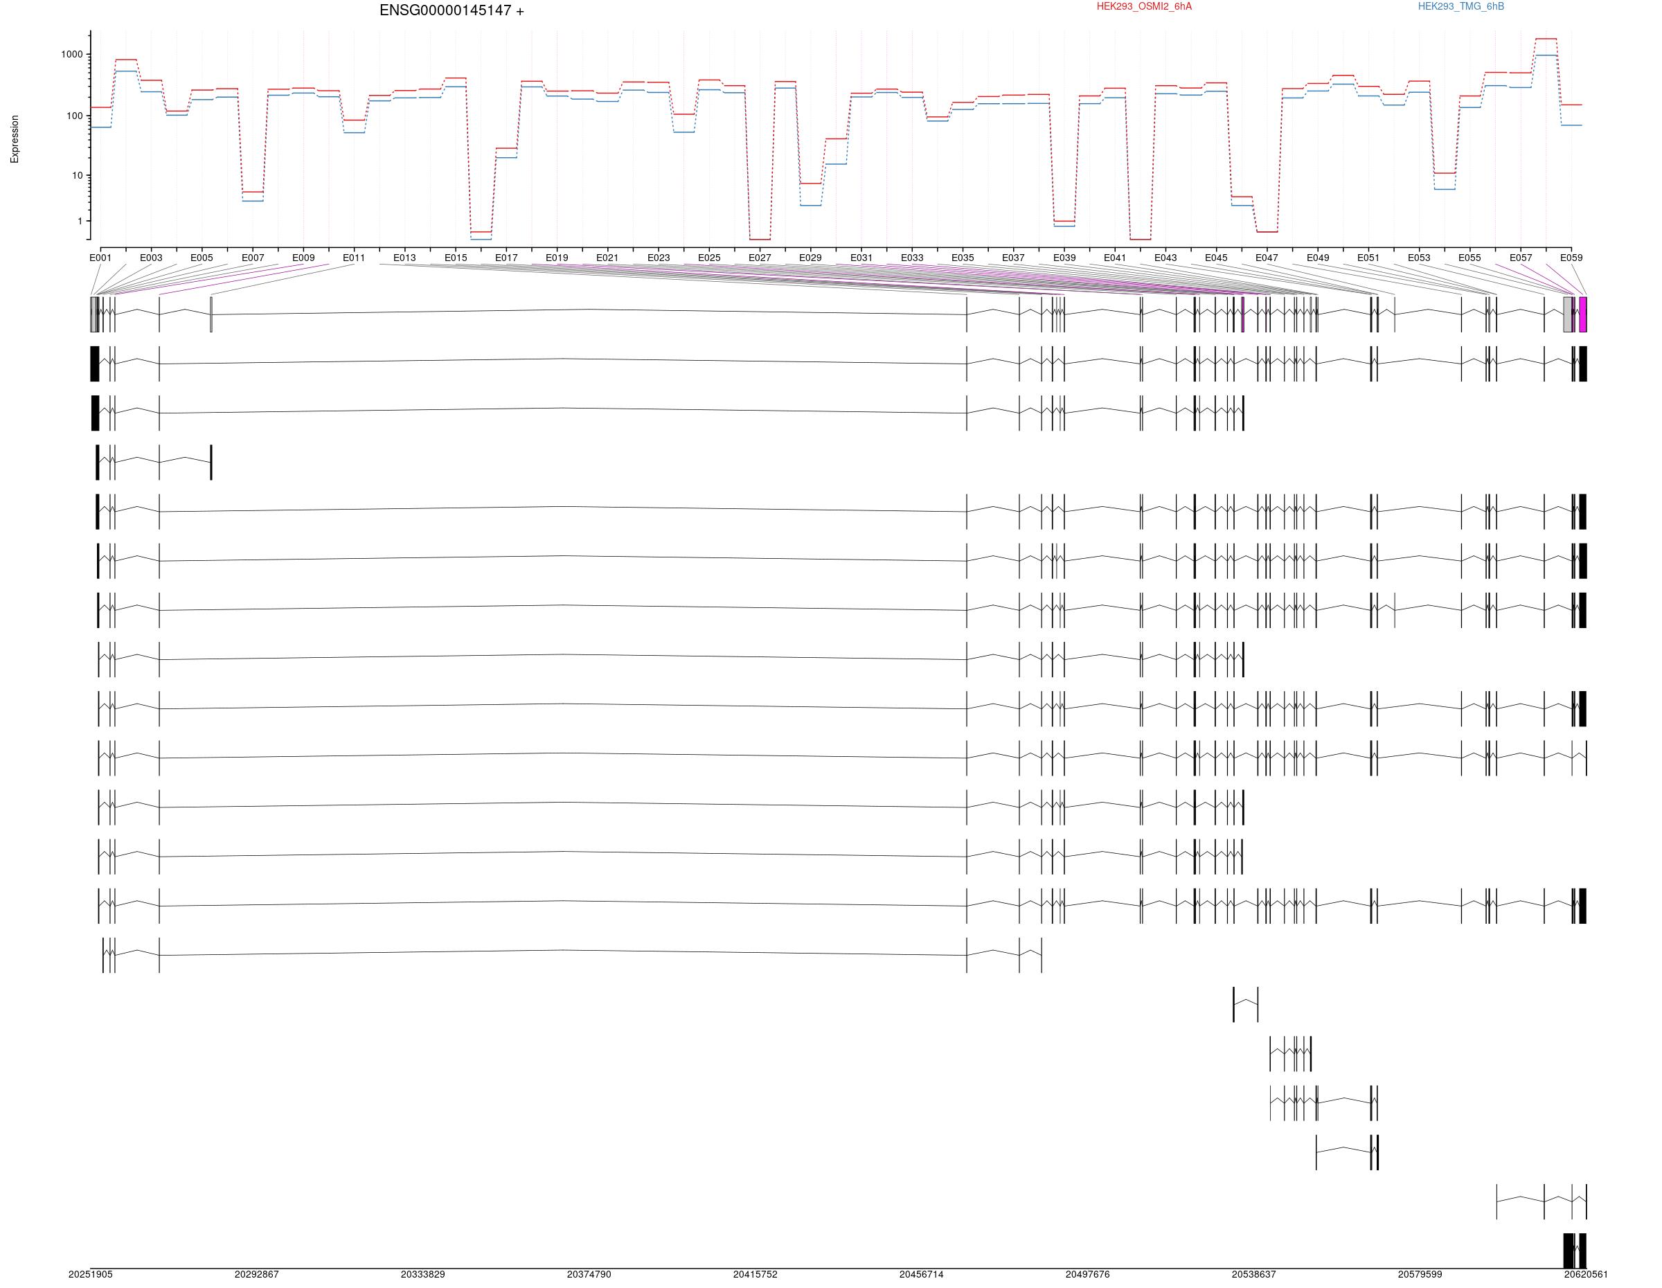Select exon label E047
Image resolution: width=1662 pixels, height=1288 pixels.
coord(1267,258)
